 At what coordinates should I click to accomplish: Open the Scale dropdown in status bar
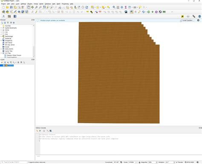pyautogui.click(x=136, y=162)
